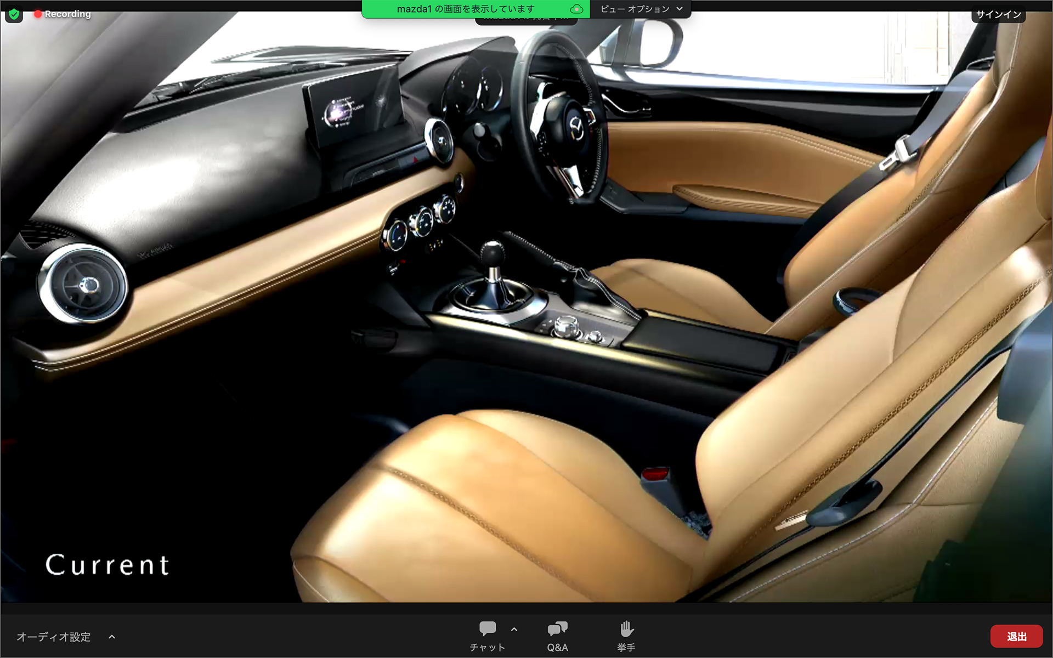Click the gear shift knob in video
Screen dimensions: 1053x658
492,254
